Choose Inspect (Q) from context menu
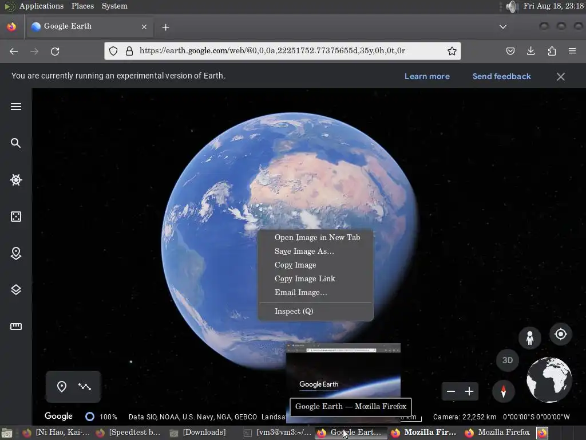The height and width of the screenshot is (440, 586). pyautogui.click(x=315, y=311)
